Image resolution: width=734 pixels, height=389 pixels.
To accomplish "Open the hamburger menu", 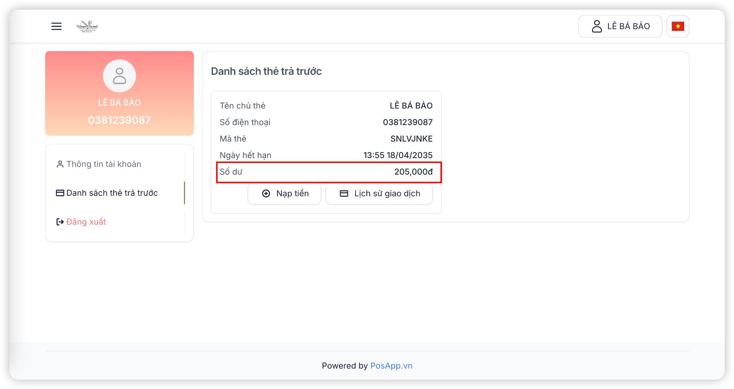I will (56, 26).
